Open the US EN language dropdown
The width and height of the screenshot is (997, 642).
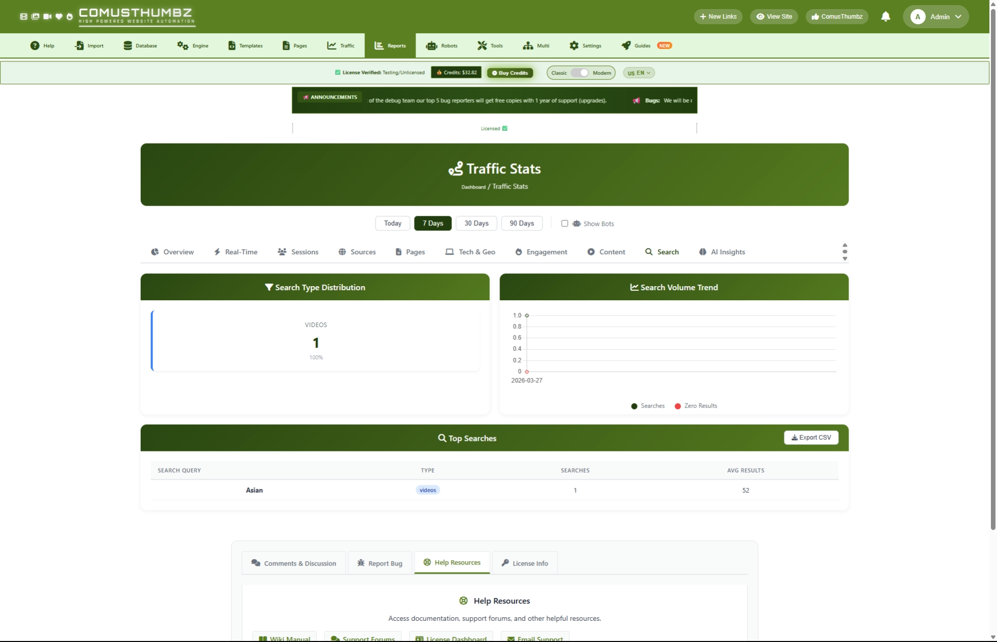[639, 73]
